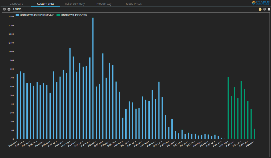Click the green OIS legend swatch
This screenshot has width=271, height=158.
(x=58, y=15)
